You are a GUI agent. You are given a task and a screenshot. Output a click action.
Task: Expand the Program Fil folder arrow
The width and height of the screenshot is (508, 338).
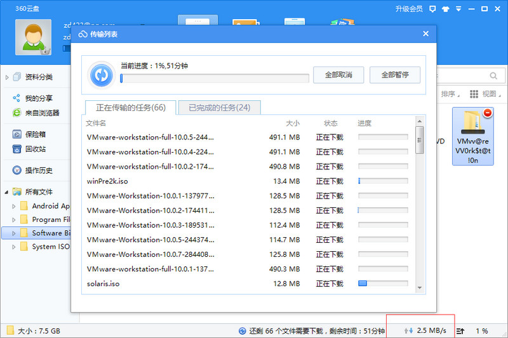[x=13, y=219]
